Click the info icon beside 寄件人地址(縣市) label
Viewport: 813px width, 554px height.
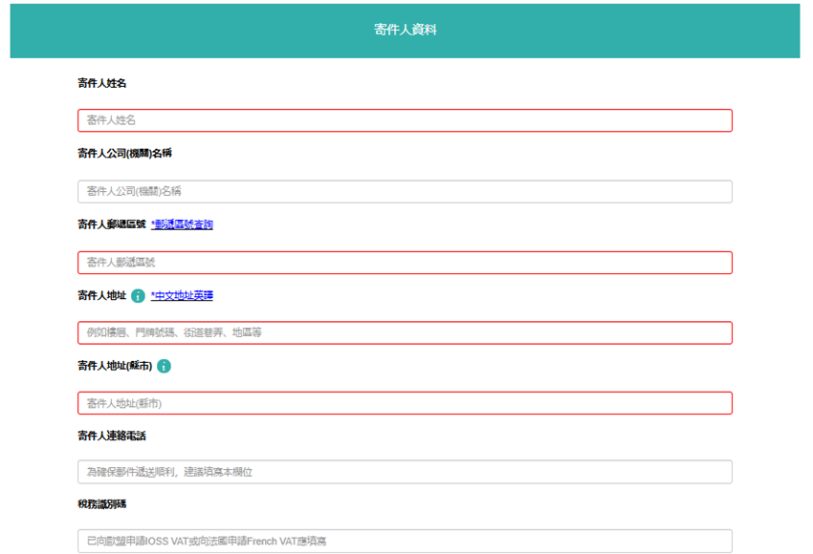coord(164,366)
